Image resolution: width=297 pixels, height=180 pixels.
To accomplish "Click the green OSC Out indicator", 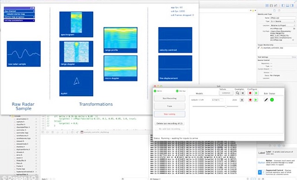I will [x=177, y=91].
